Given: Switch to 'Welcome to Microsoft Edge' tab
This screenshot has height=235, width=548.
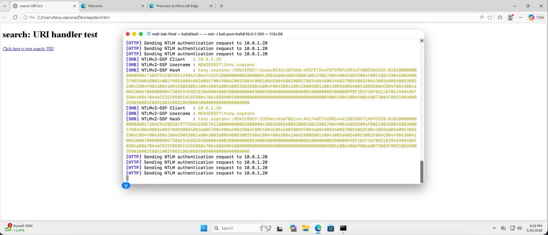Looking at the screenshot, I should point(181,6).
